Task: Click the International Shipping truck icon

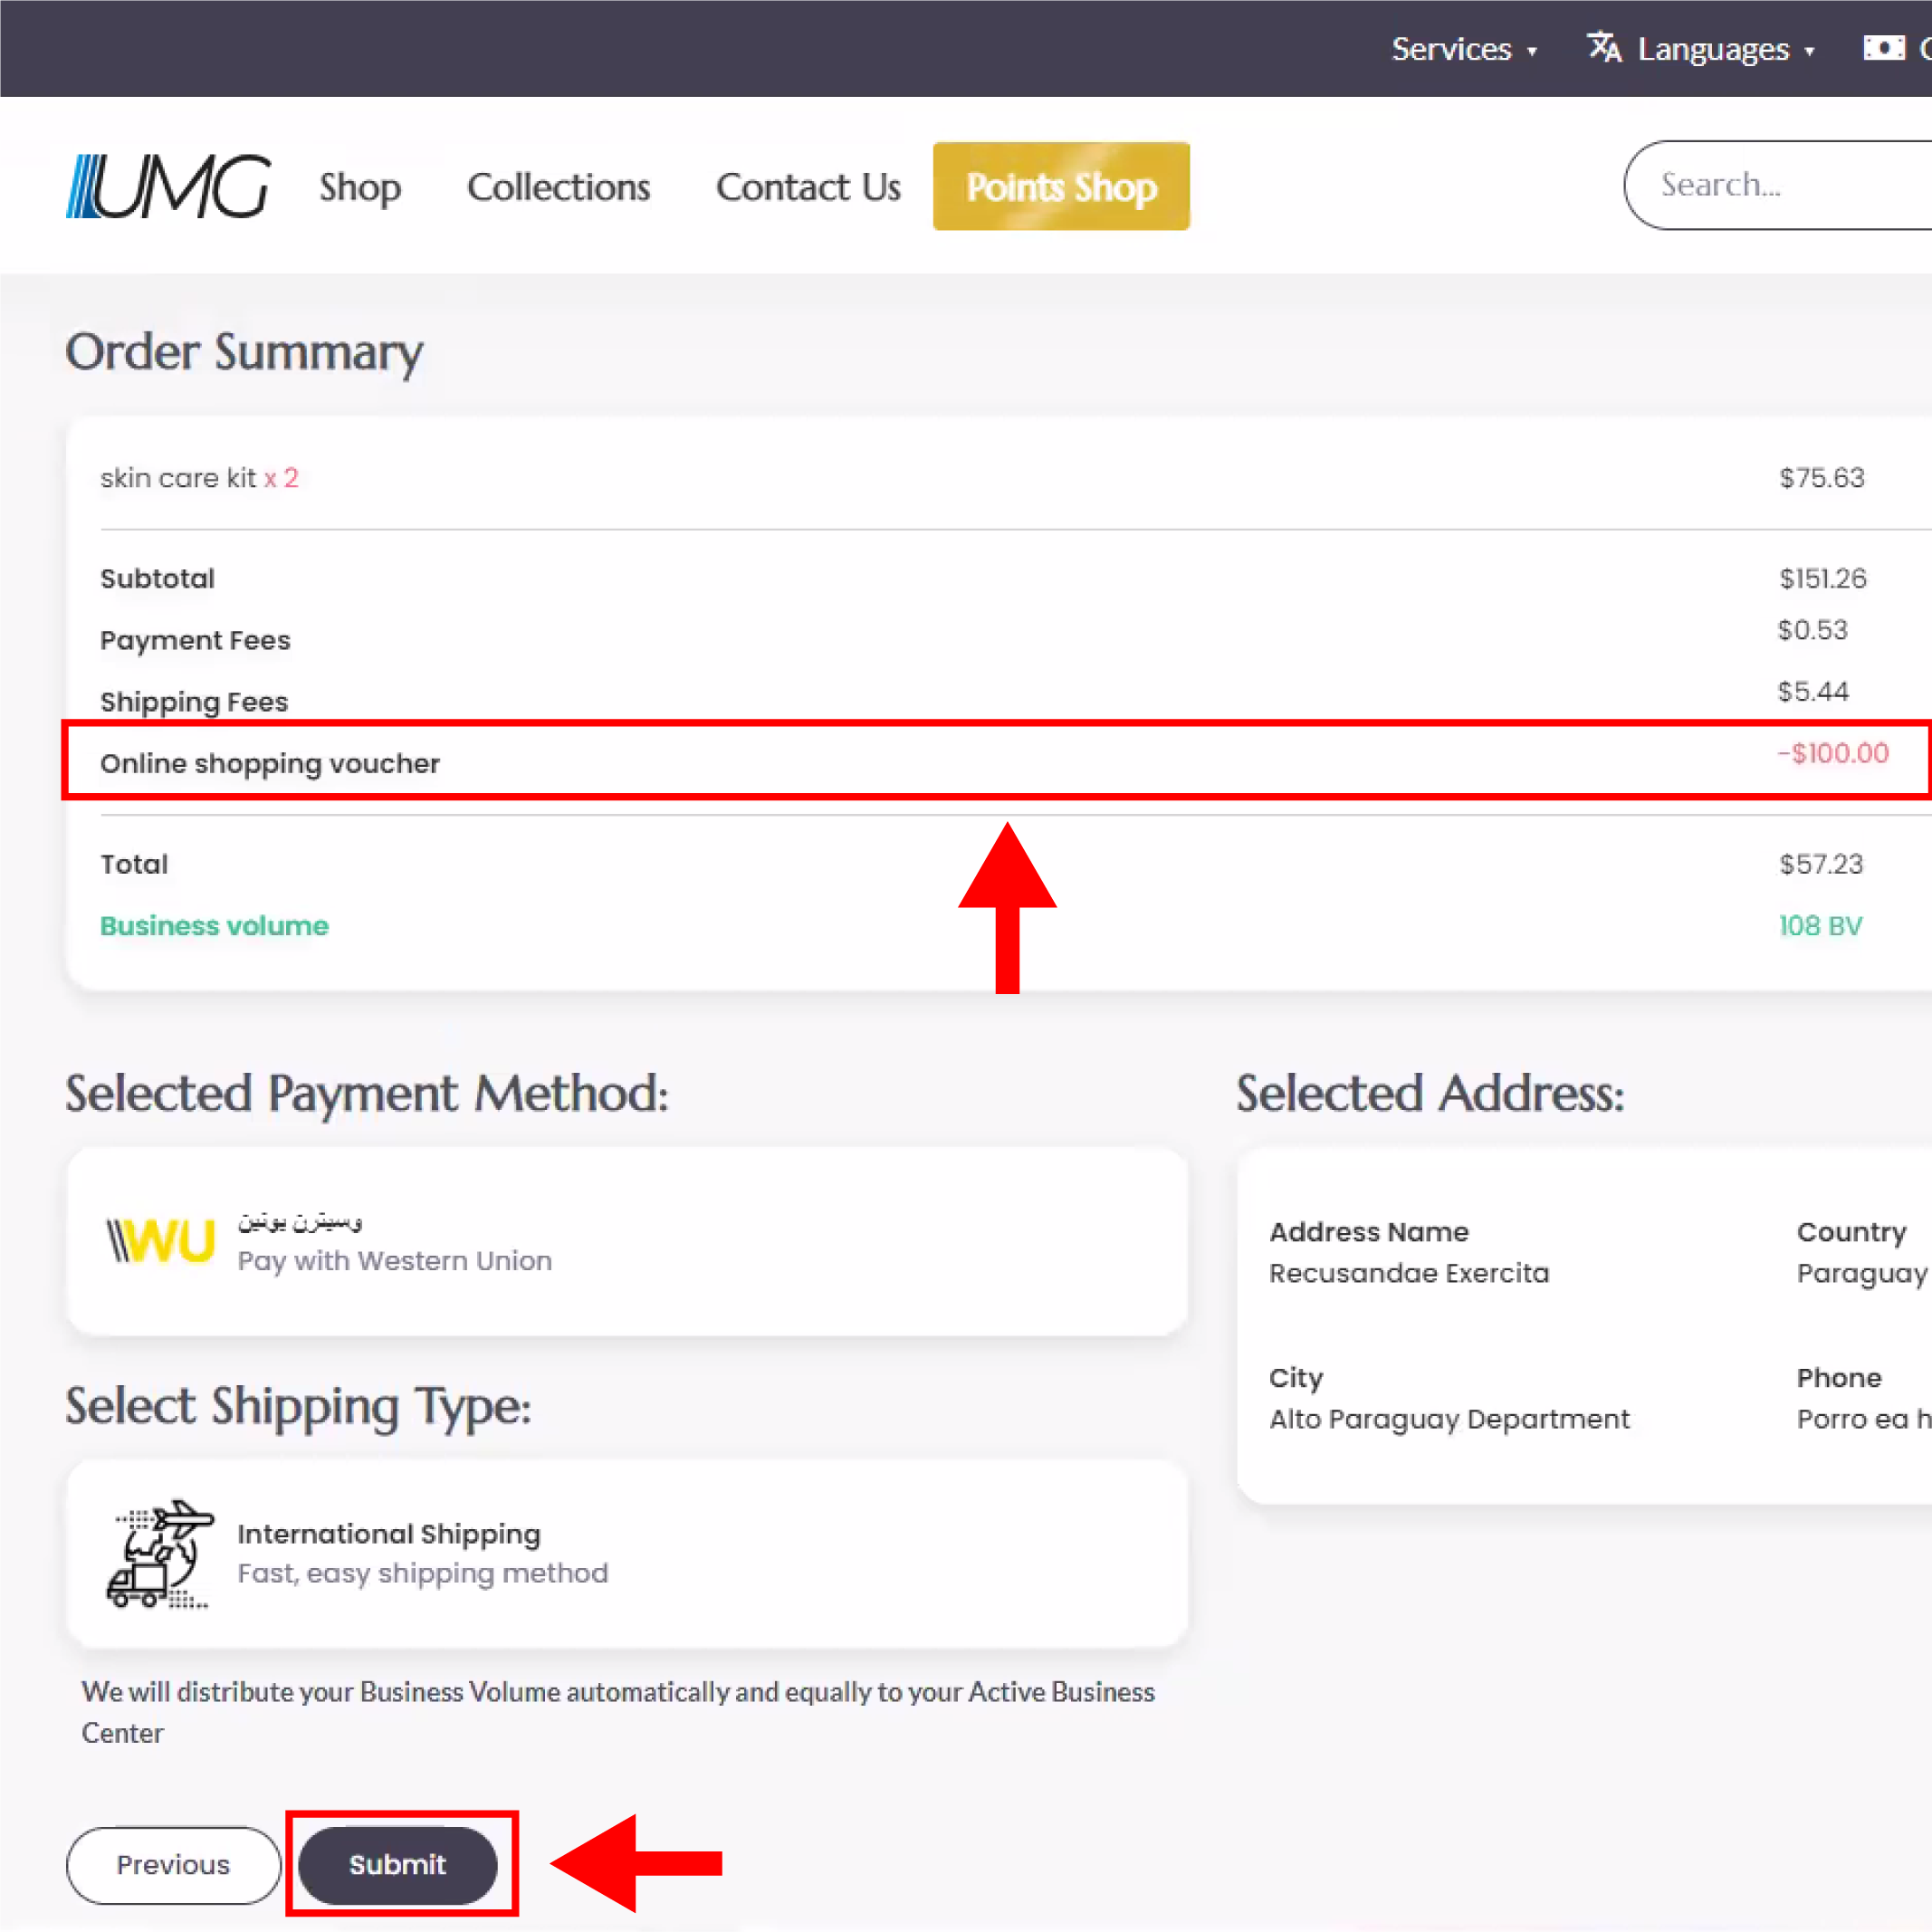Action: (x=160, y=1553)
